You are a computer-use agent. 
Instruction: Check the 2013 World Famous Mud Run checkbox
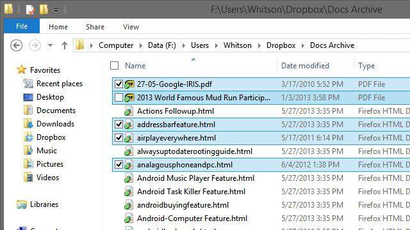click(x=119, y=98)
